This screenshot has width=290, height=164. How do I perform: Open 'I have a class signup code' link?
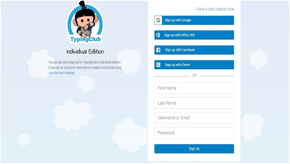coord(215,9)
